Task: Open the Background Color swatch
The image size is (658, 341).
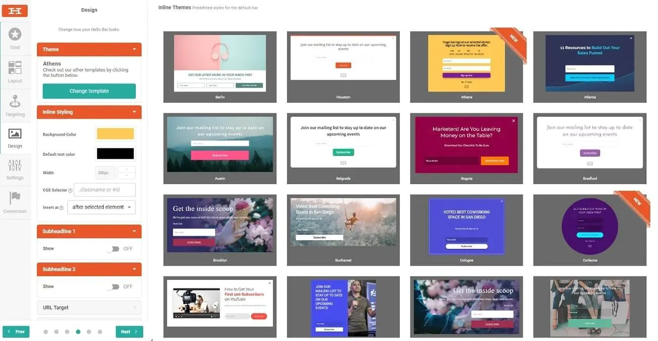Action: [x=115, y=134]
